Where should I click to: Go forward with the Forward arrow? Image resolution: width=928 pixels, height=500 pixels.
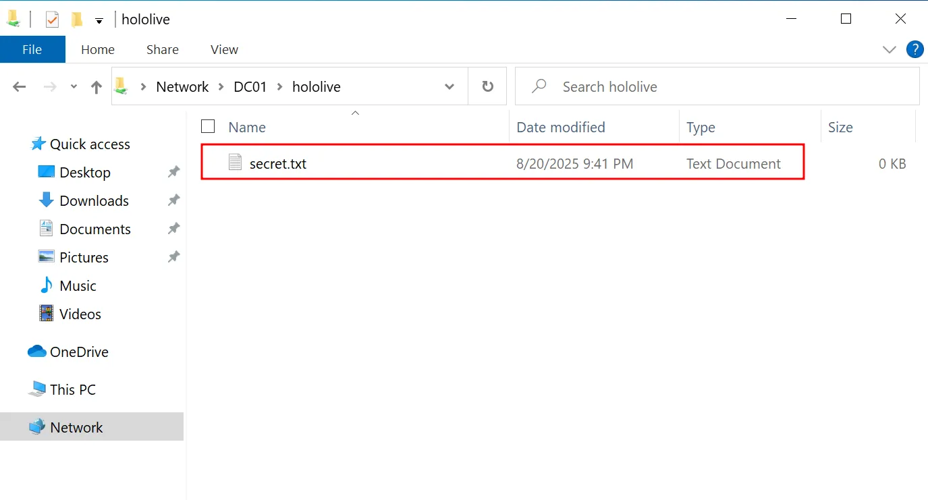tap(50, 86)
